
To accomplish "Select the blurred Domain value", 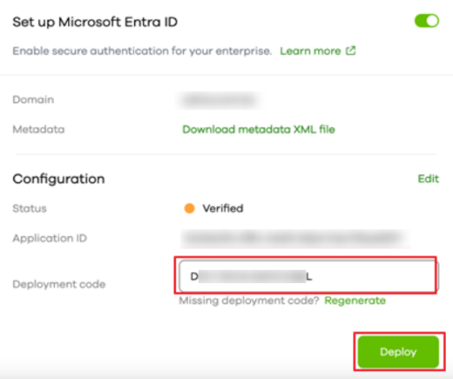I will pos(220,100).
